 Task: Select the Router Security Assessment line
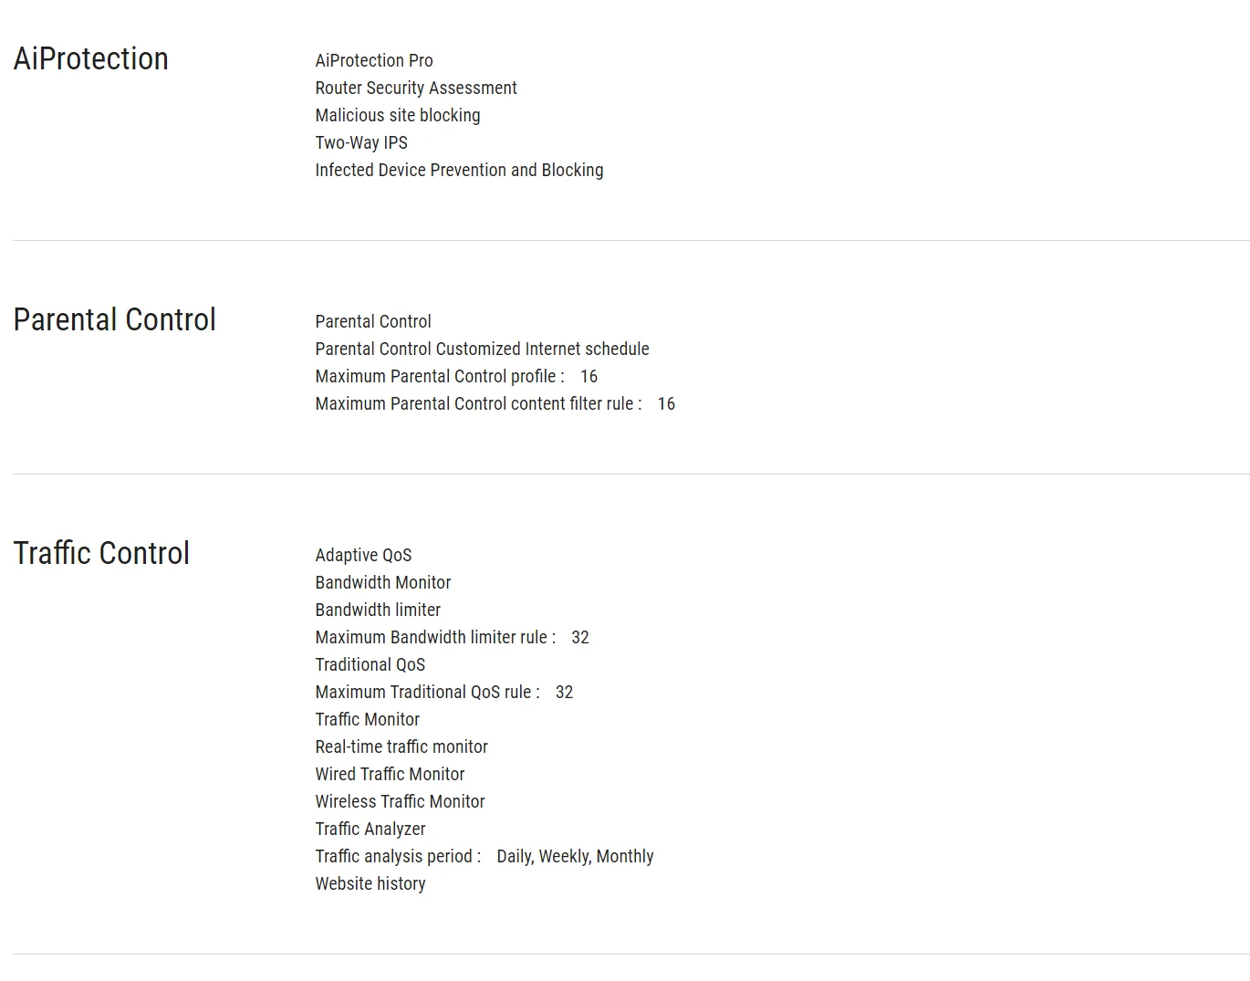[x=416, y=88]
